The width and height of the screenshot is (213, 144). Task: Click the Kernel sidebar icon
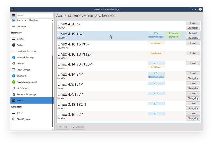[14, 101]
